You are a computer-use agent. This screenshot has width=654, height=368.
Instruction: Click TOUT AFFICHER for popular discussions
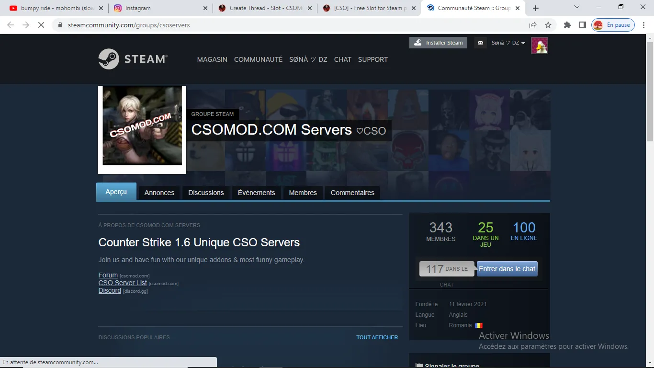377,337
